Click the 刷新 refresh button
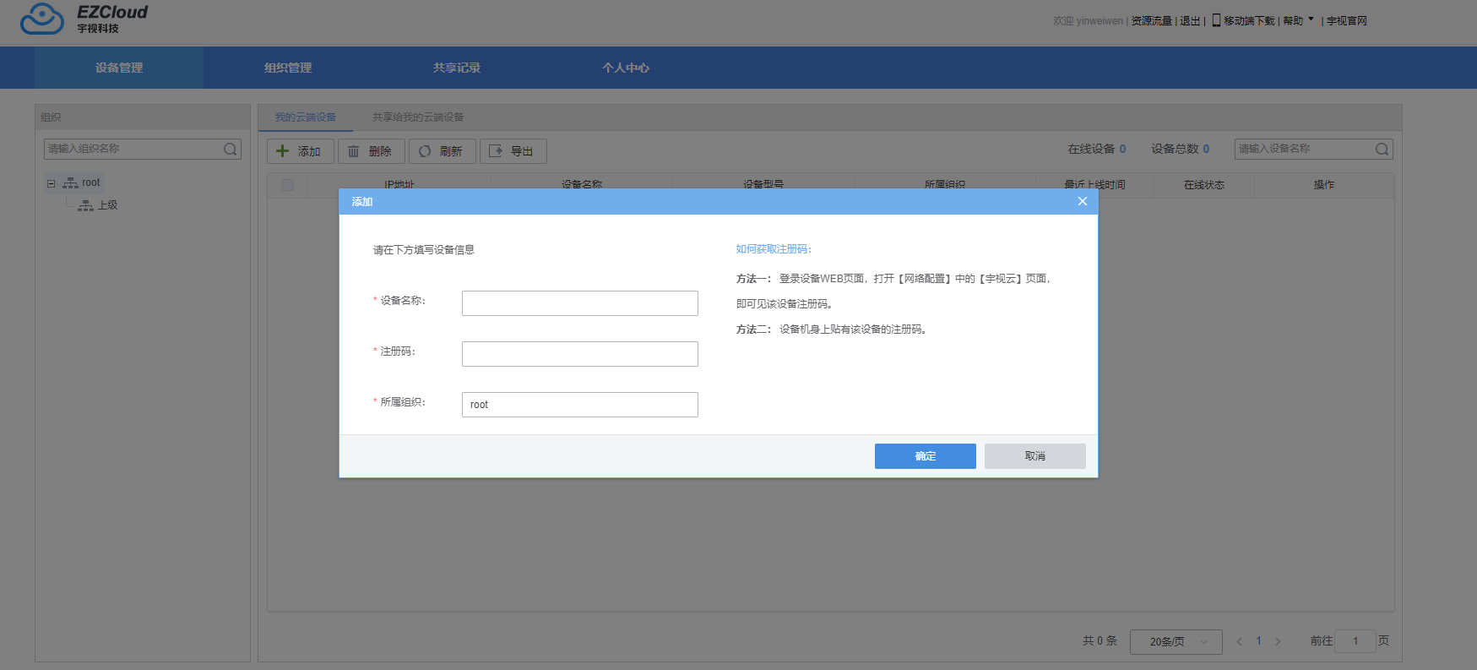 coord(442,151)
